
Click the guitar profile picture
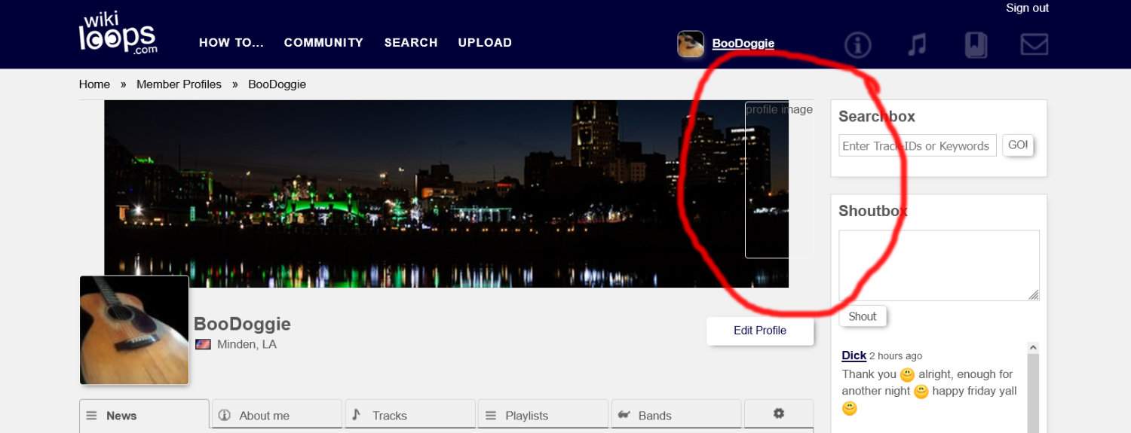(134, 330)
